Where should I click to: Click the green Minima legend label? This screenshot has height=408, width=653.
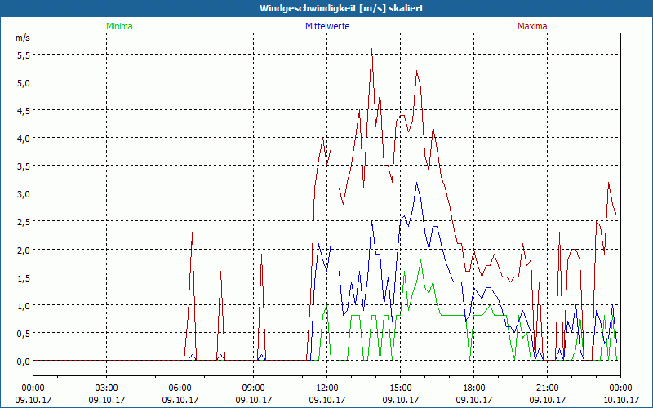point(119,26)
